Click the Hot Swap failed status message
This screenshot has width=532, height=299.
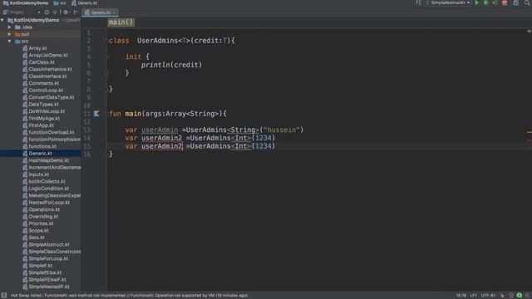pos(130,296)
